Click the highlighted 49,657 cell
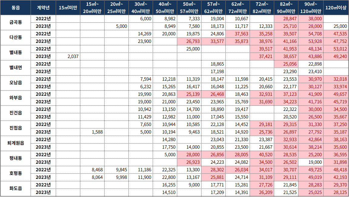349x197 pixels. tap(336, 94)
